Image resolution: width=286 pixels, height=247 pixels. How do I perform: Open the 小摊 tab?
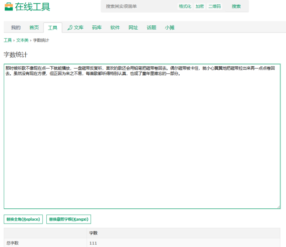click(170, 28)
